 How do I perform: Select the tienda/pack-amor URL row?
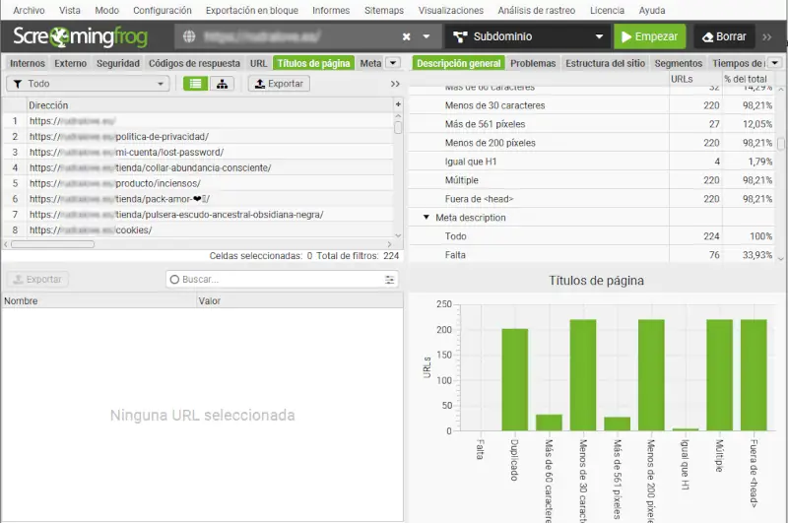(199, 199)
